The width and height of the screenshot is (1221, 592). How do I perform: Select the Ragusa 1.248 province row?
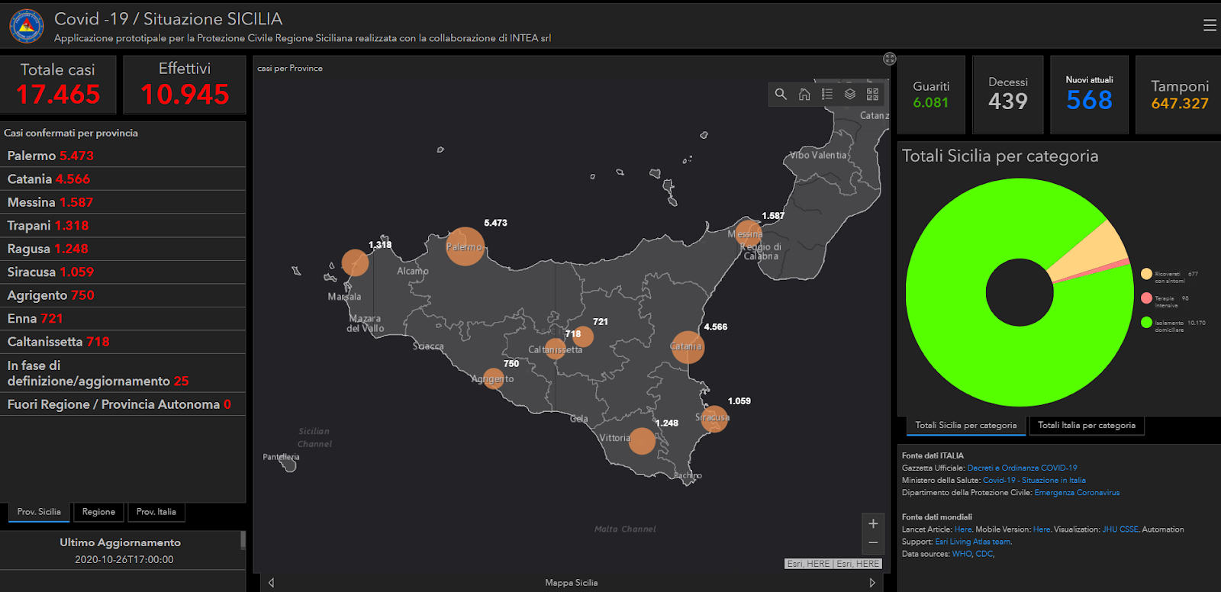coord(123,249)
